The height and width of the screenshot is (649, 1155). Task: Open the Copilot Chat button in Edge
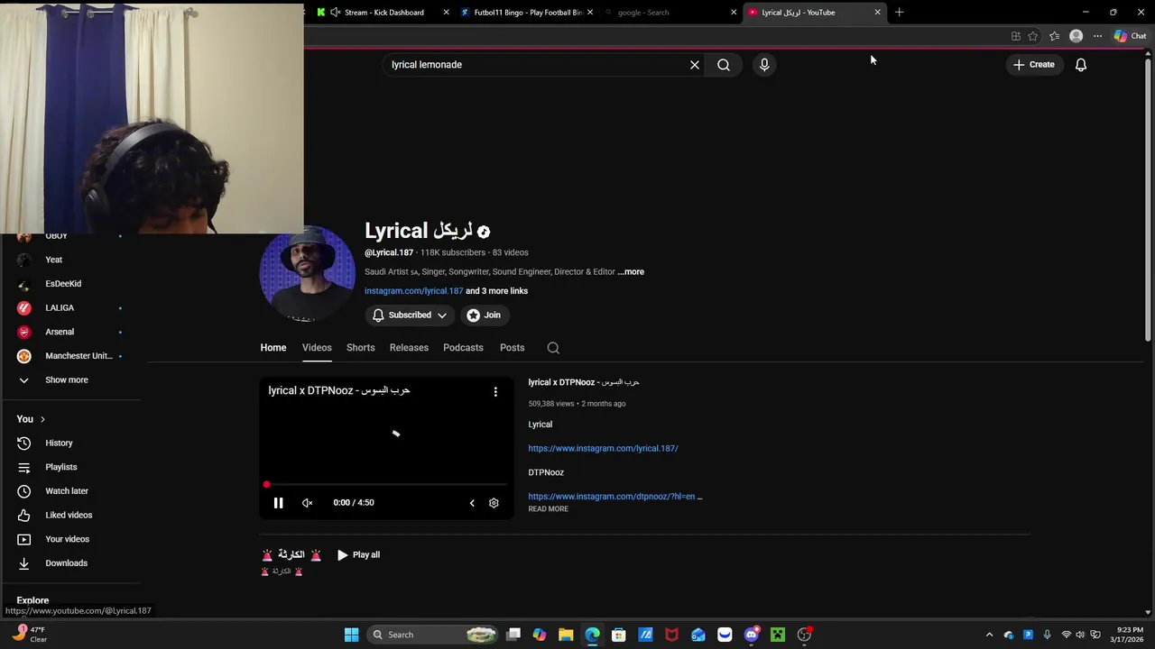1131,36
